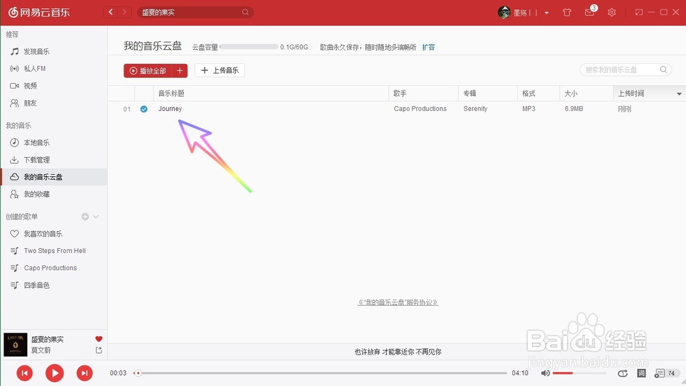Click the now playing album cover
Screen dimensions: 686x386
pos(15,345)
